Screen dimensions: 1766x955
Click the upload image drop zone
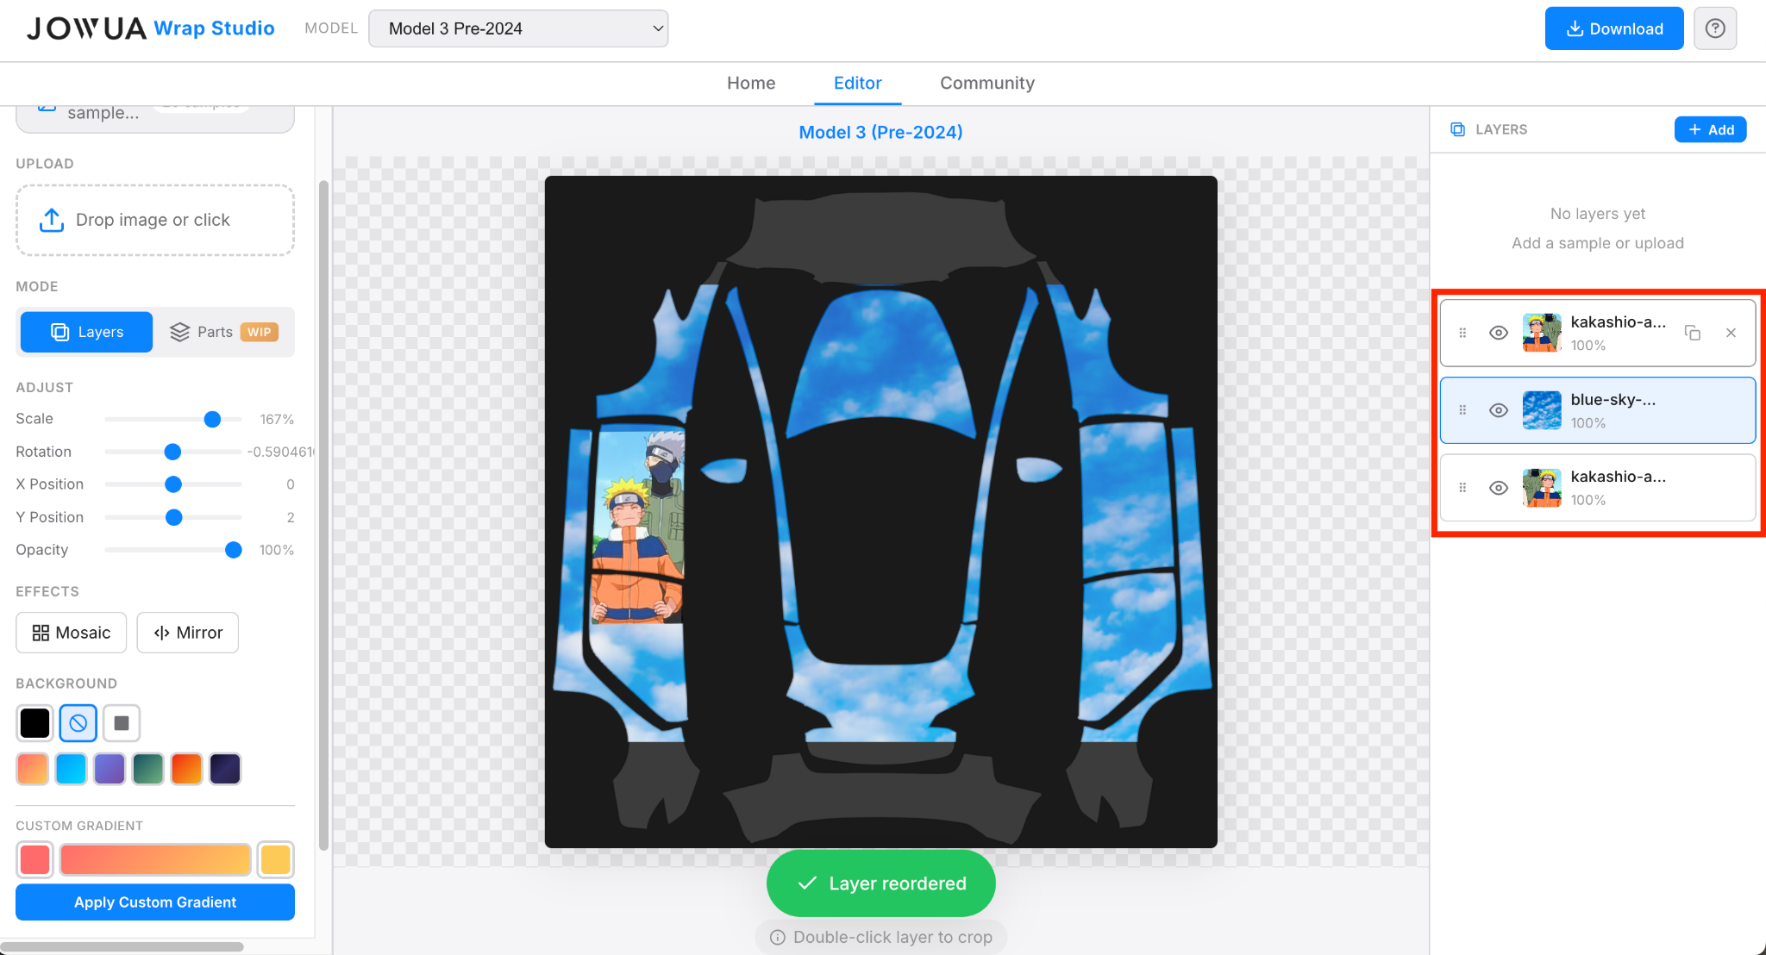tap(155, 220)
